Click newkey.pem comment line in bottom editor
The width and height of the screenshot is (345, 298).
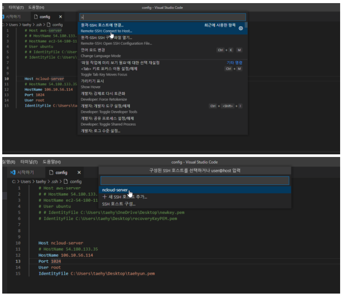tap(112, 212)
